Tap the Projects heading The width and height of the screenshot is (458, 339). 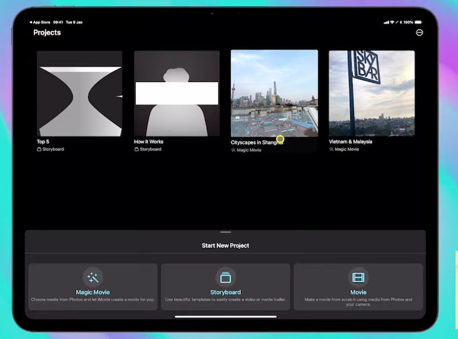click(x=47, y=33)
